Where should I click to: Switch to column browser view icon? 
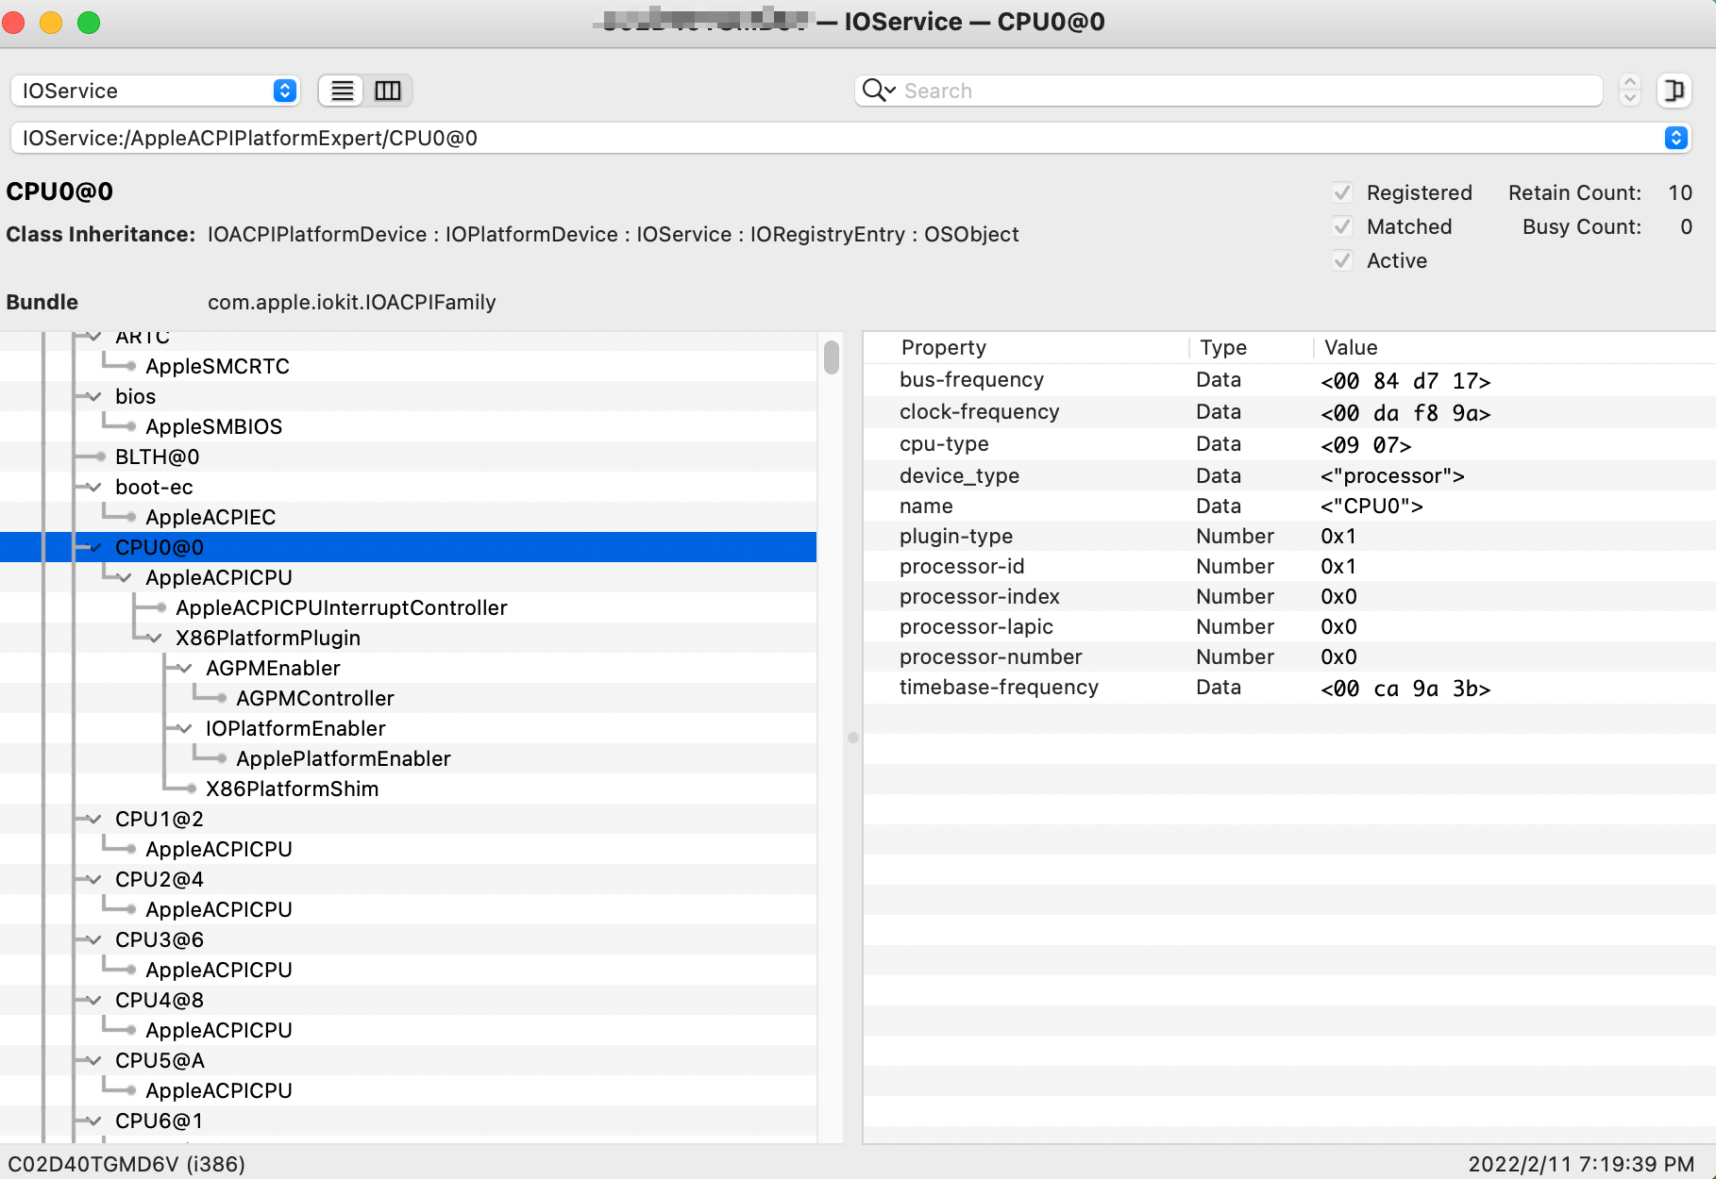point(388,91)
